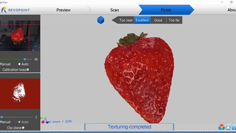
Task: Click the depth exposure value 2
Action: (x=36, y=117)
